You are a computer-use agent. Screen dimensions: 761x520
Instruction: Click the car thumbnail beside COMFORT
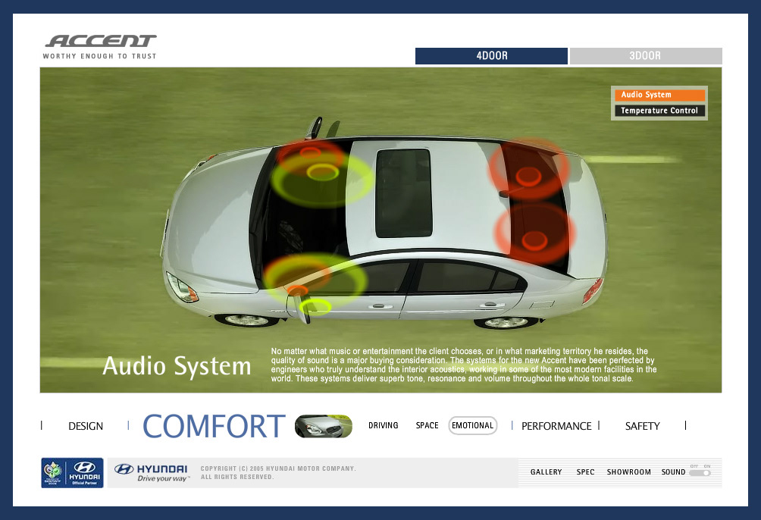(323, 426)
